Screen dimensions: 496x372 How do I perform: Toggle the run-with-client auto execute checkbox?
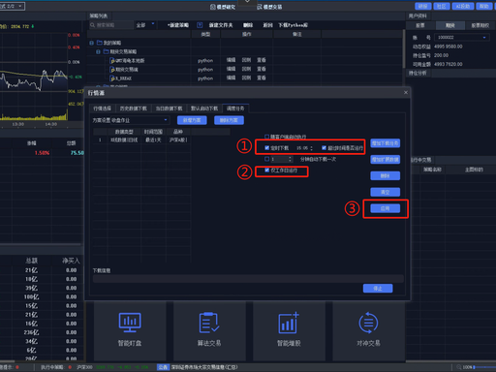point(266,137)
